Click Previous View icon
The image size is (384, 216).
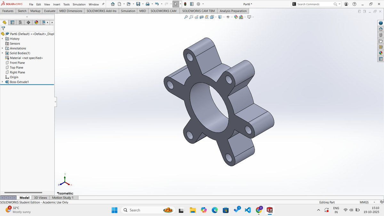pos(196,17)
